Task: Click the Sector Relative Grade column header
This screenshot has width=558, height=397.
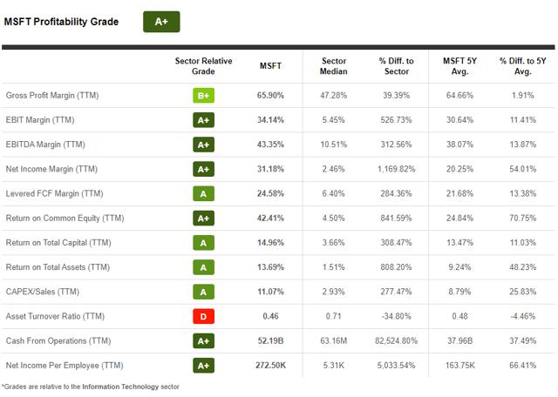Action: 203,66
